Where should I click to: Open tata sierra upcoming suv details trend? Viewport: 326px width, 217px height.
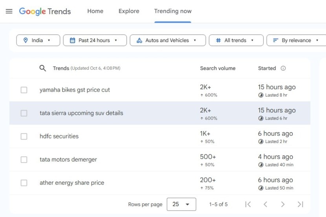[81, 113]
